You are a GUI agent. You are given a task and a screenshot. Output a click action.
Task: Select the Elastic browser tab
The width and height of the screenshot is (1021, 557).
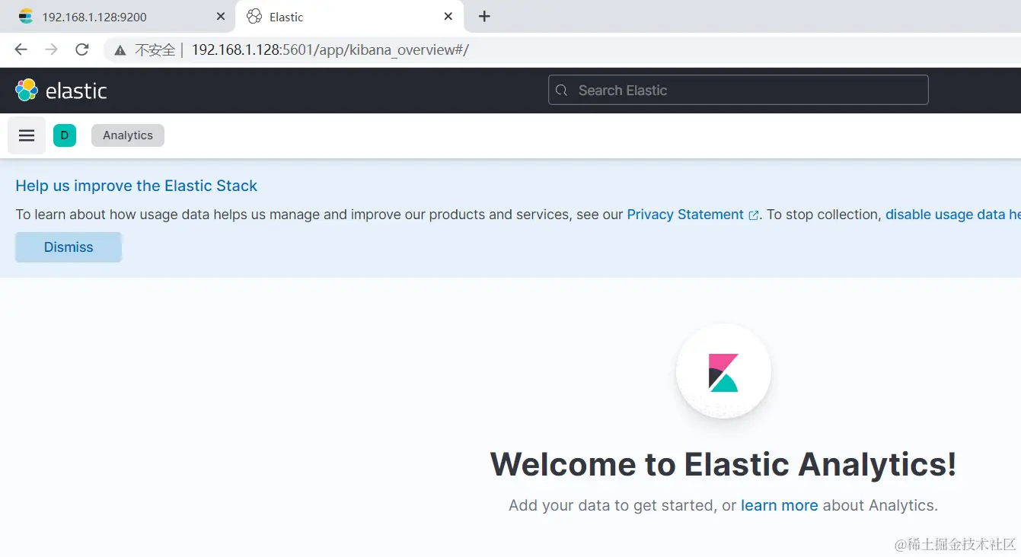(349, 16)
